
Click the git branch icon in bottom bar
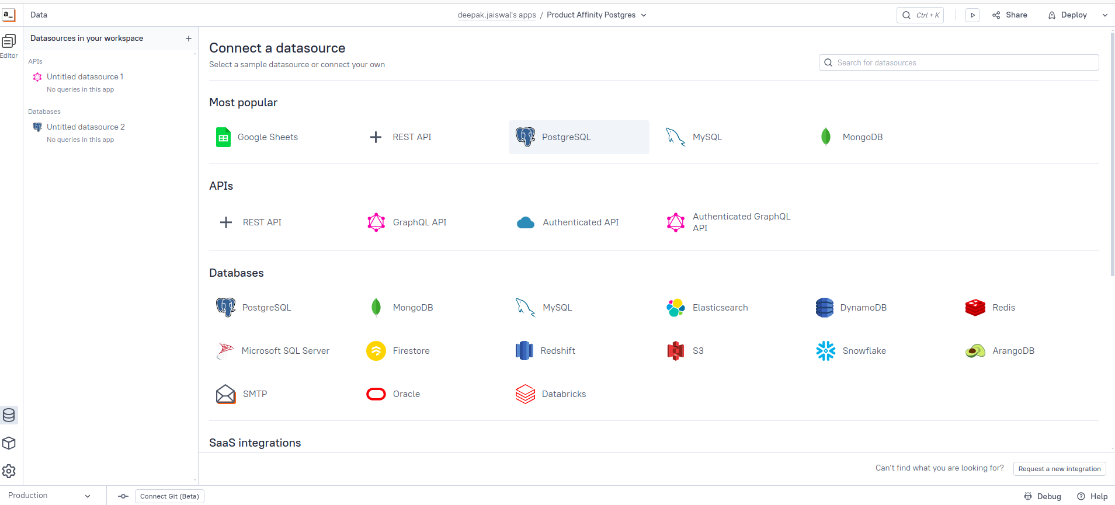(x=123, y=496)
